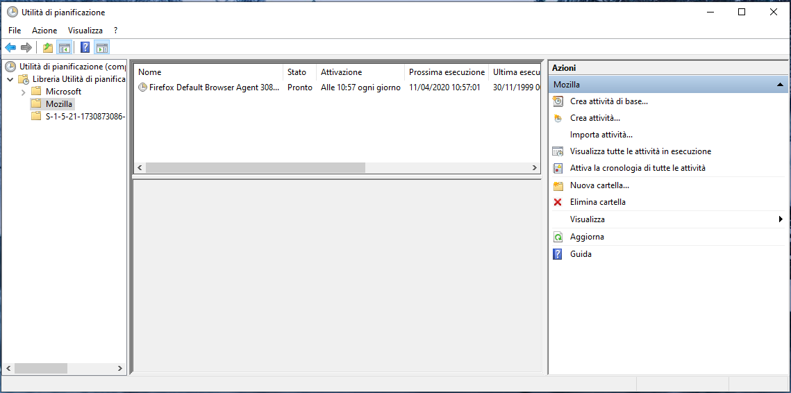Sort by Prossima esecuzione column header
This screenshot has height=393, width=791.
pyautogui.click(x=447, y=72)
